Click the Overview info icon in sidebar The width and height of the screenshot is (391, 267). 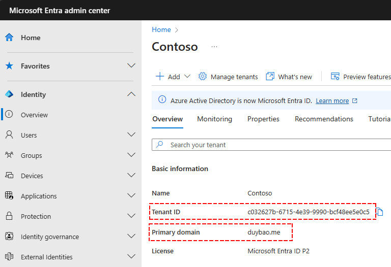(9, 114)
